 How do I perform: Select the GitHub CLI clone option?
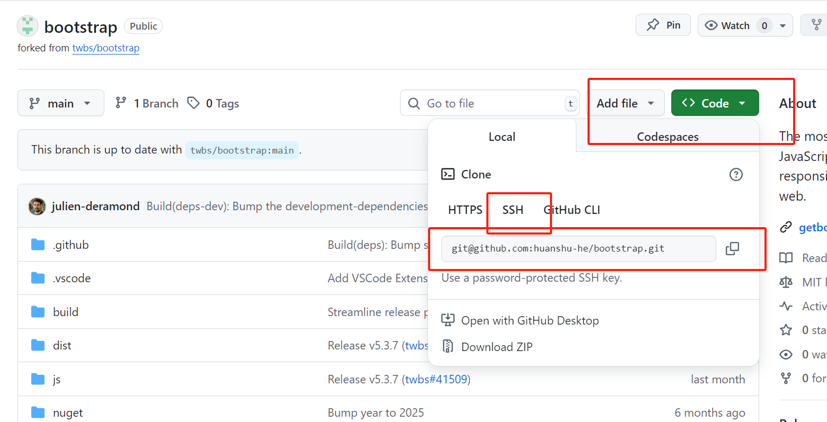572,210
